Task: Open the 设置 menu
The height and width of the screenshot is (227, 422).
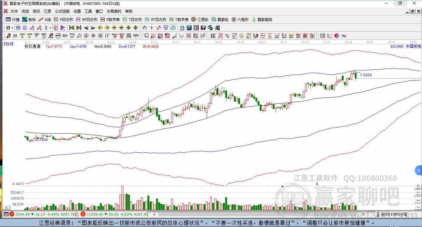Action: (77, 11)
